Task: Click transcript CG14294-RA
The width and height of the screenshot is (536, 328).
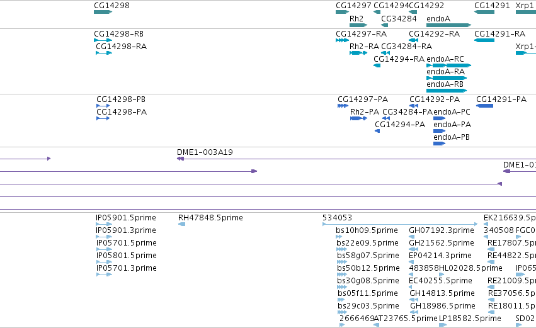Action: [x=399, y=59]
